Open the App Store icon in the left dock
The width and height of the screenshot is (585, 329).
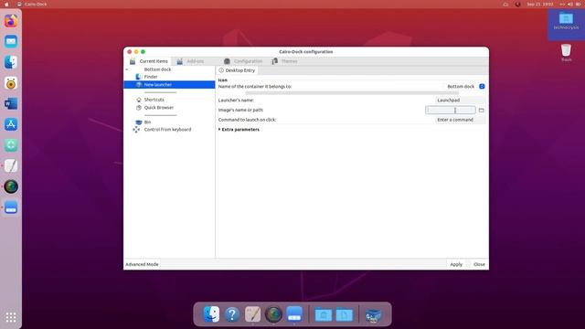click(11, 124)
